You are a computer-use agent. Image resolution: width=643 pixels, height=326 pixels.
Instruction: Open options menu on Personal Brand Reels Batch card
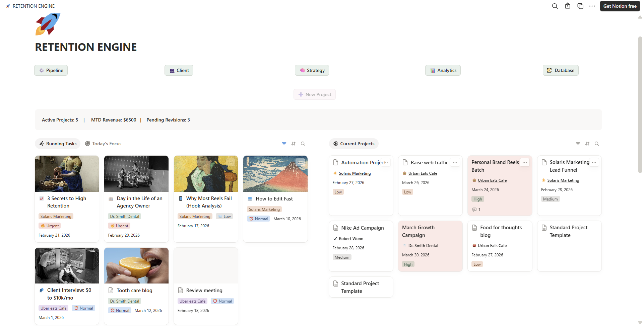[x=525, y=162]
